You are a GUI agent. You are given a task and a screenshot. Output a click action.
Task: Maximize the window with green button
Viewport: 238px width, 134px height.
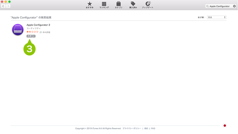(9, 2)
